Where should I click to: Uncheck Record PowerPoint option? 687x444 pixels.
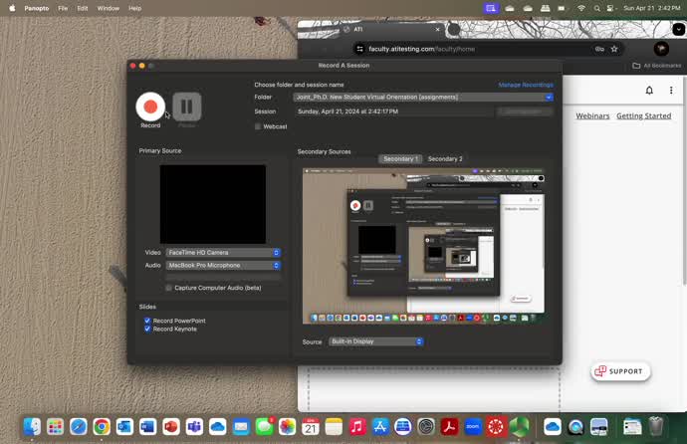coord(147,321)
